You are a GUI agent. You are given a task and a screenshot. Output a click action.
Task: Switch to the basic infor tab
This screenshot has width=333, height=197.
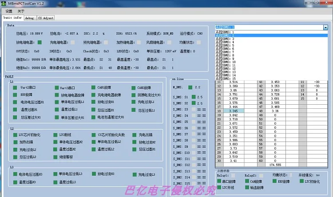click(x=12, y=18)
